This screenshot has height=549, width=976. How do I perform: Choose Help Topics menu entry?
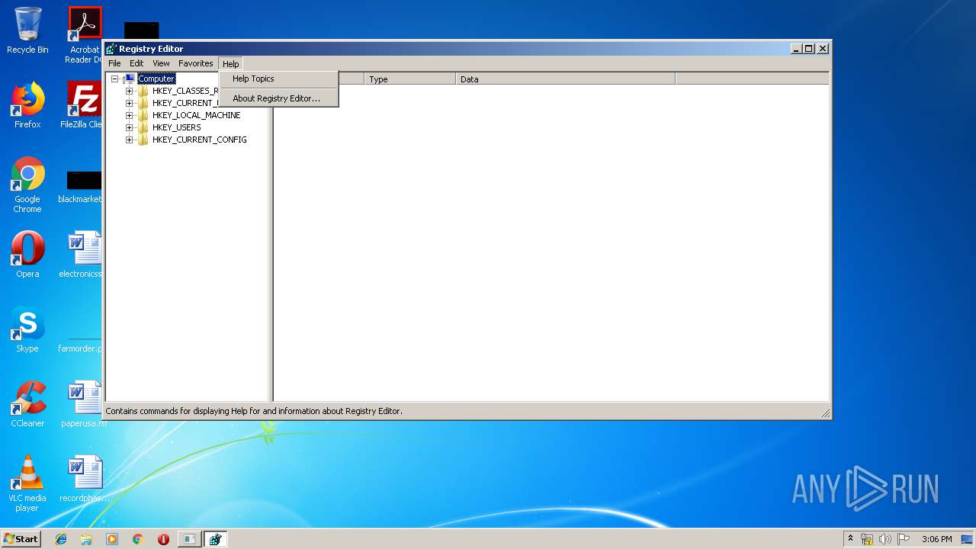[279, 79]
